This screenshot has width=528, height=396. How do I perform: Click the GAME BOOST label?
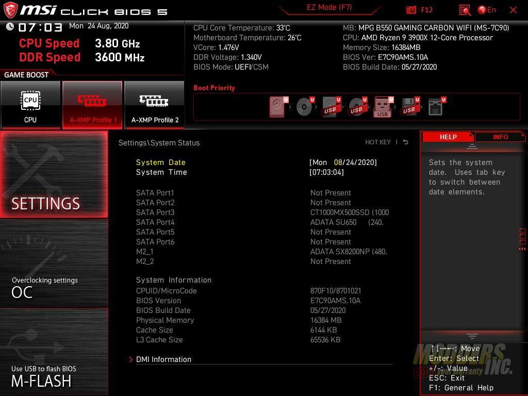pos(26,75)
